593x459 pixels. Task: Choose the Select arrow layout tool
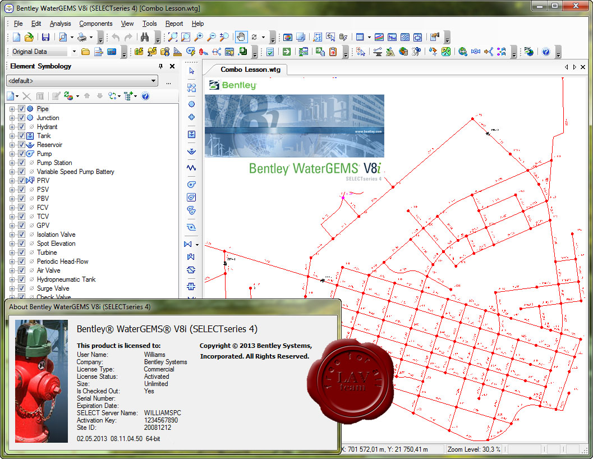[191, 71]
